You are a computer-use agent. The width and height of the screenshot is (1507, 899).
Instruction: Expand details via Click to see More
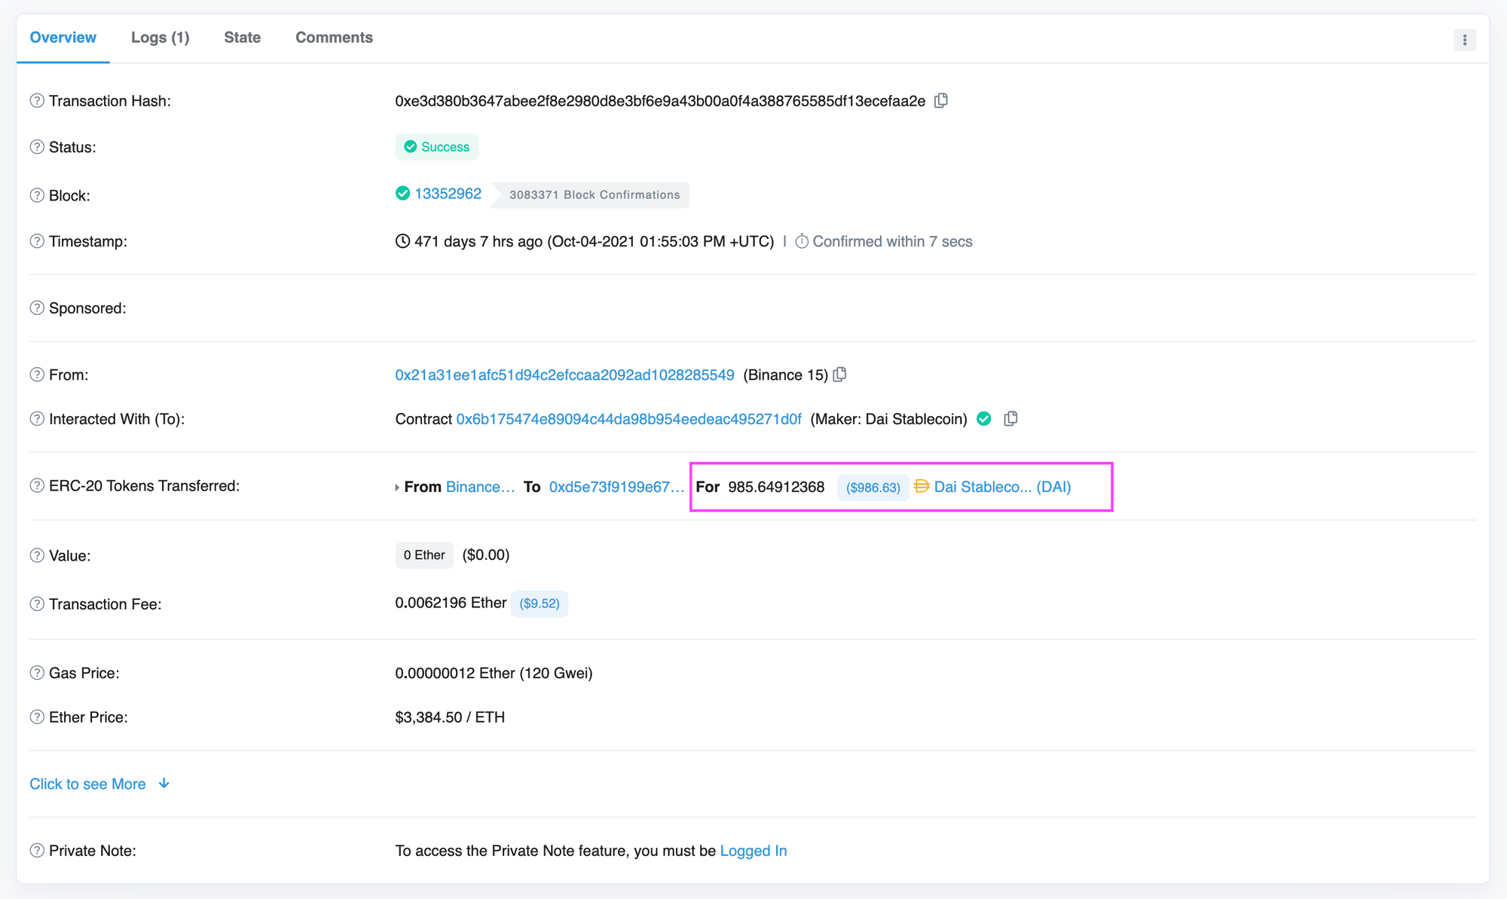tap(99, 784)
